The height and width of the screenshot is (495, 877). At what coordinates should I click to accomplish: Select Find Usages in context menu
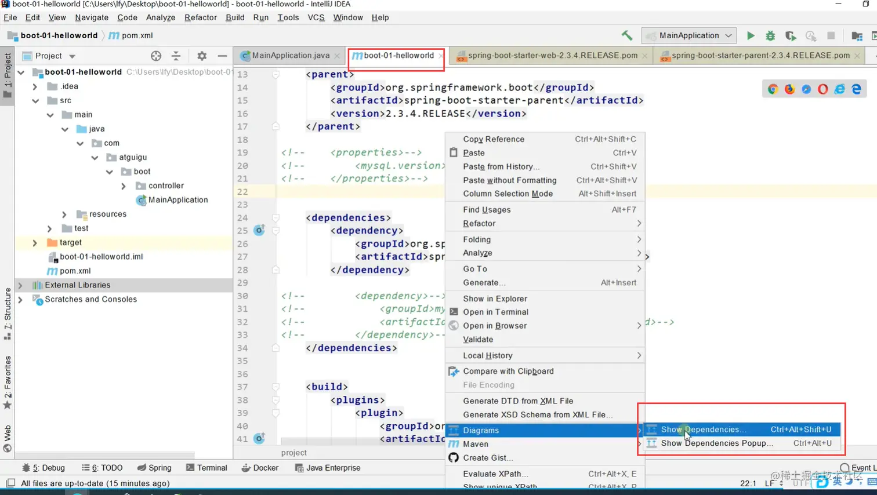[545, 210]
